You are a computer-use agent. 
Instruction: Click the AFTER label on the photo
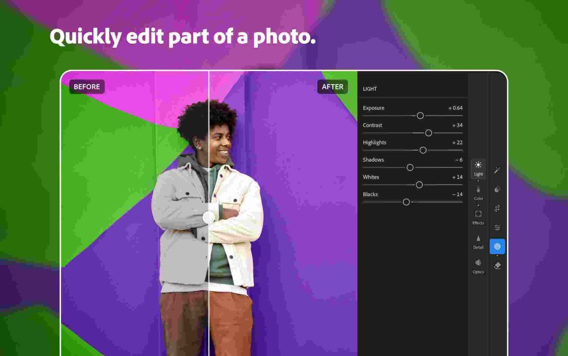click(x=333, y=87)
